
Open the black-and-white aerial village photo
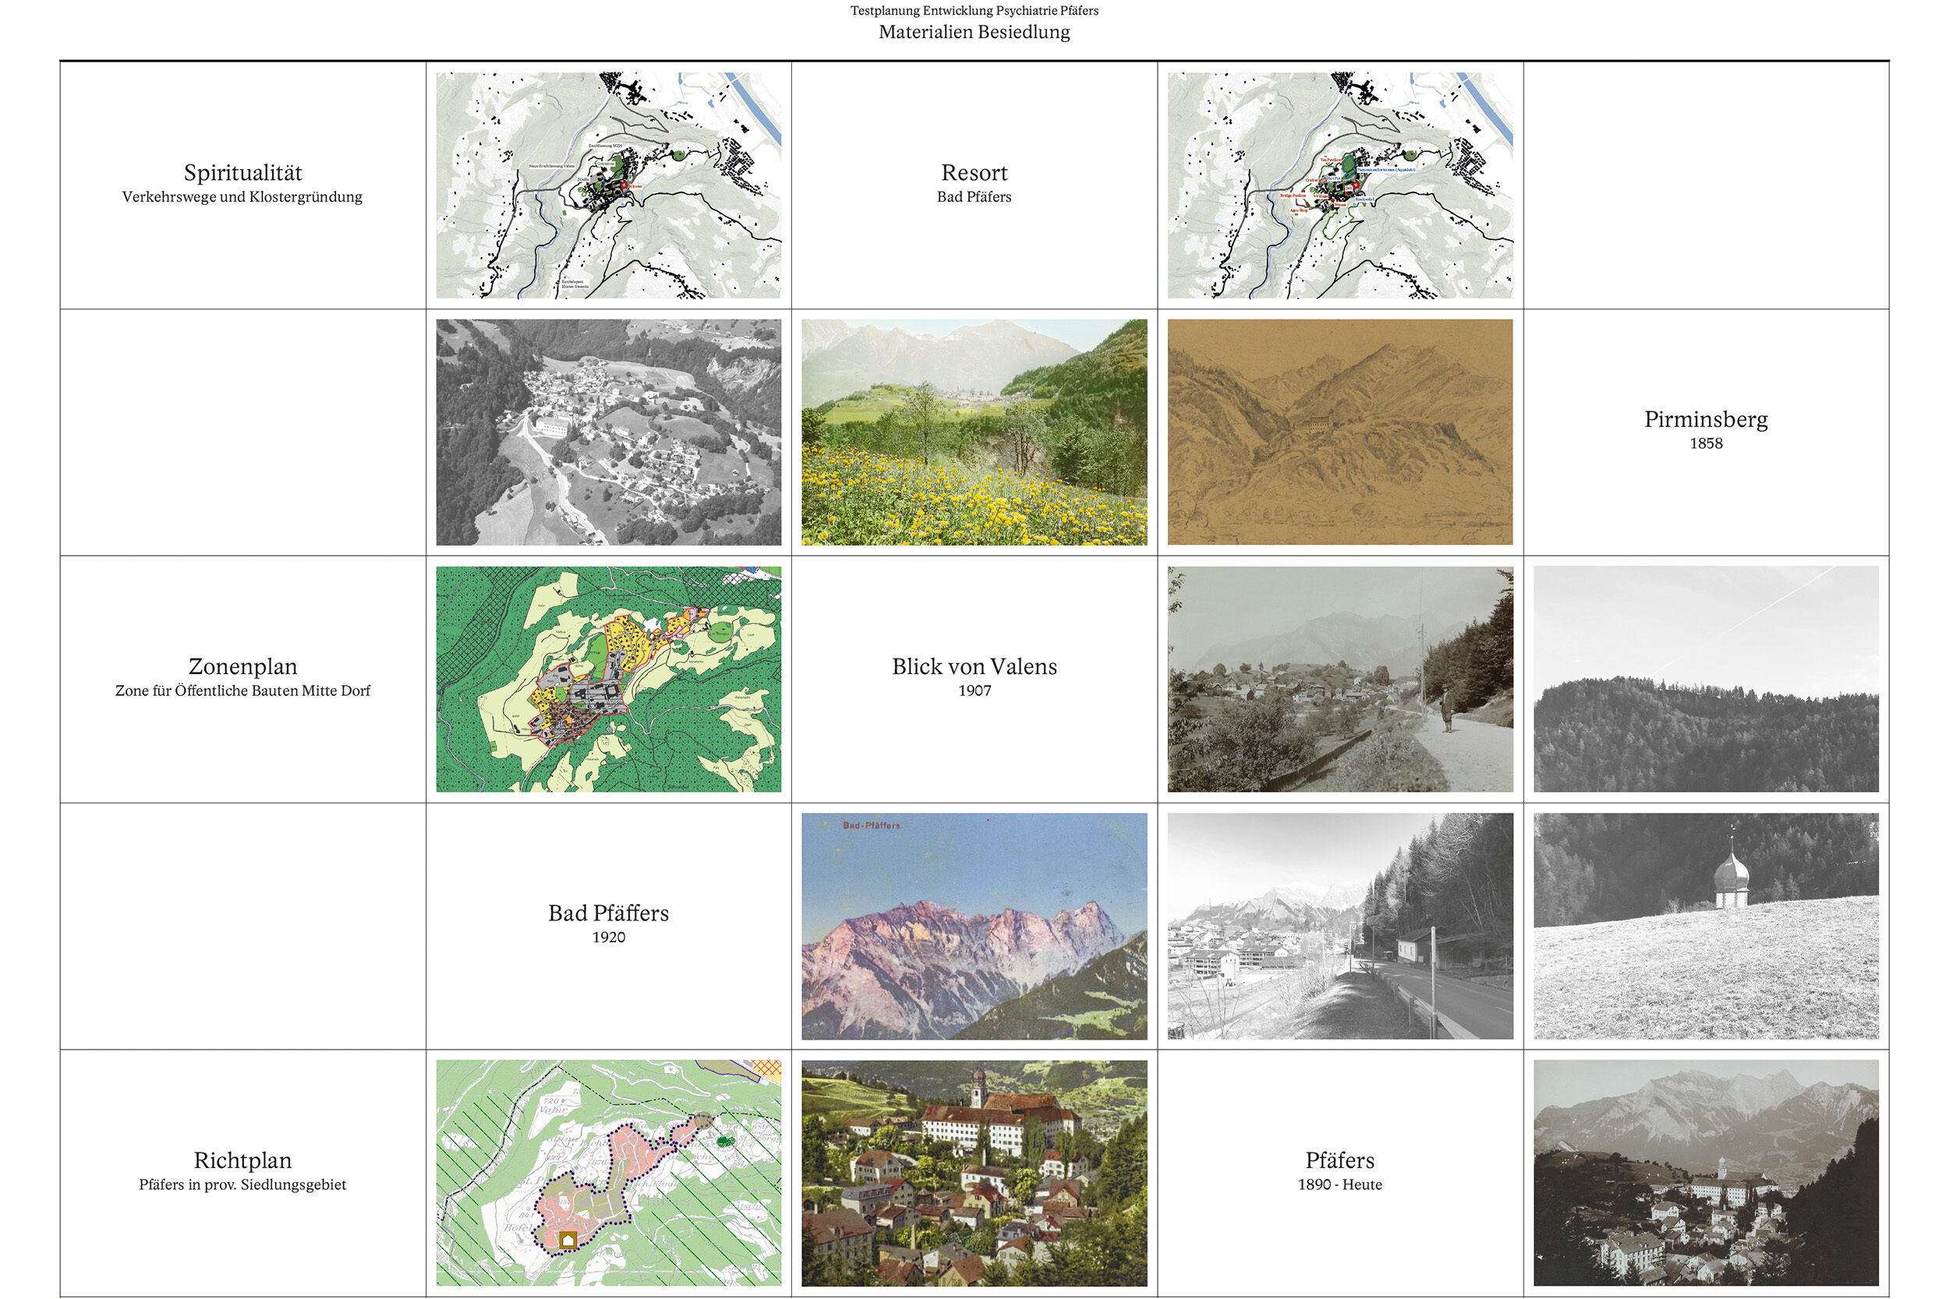click(608, 432)
